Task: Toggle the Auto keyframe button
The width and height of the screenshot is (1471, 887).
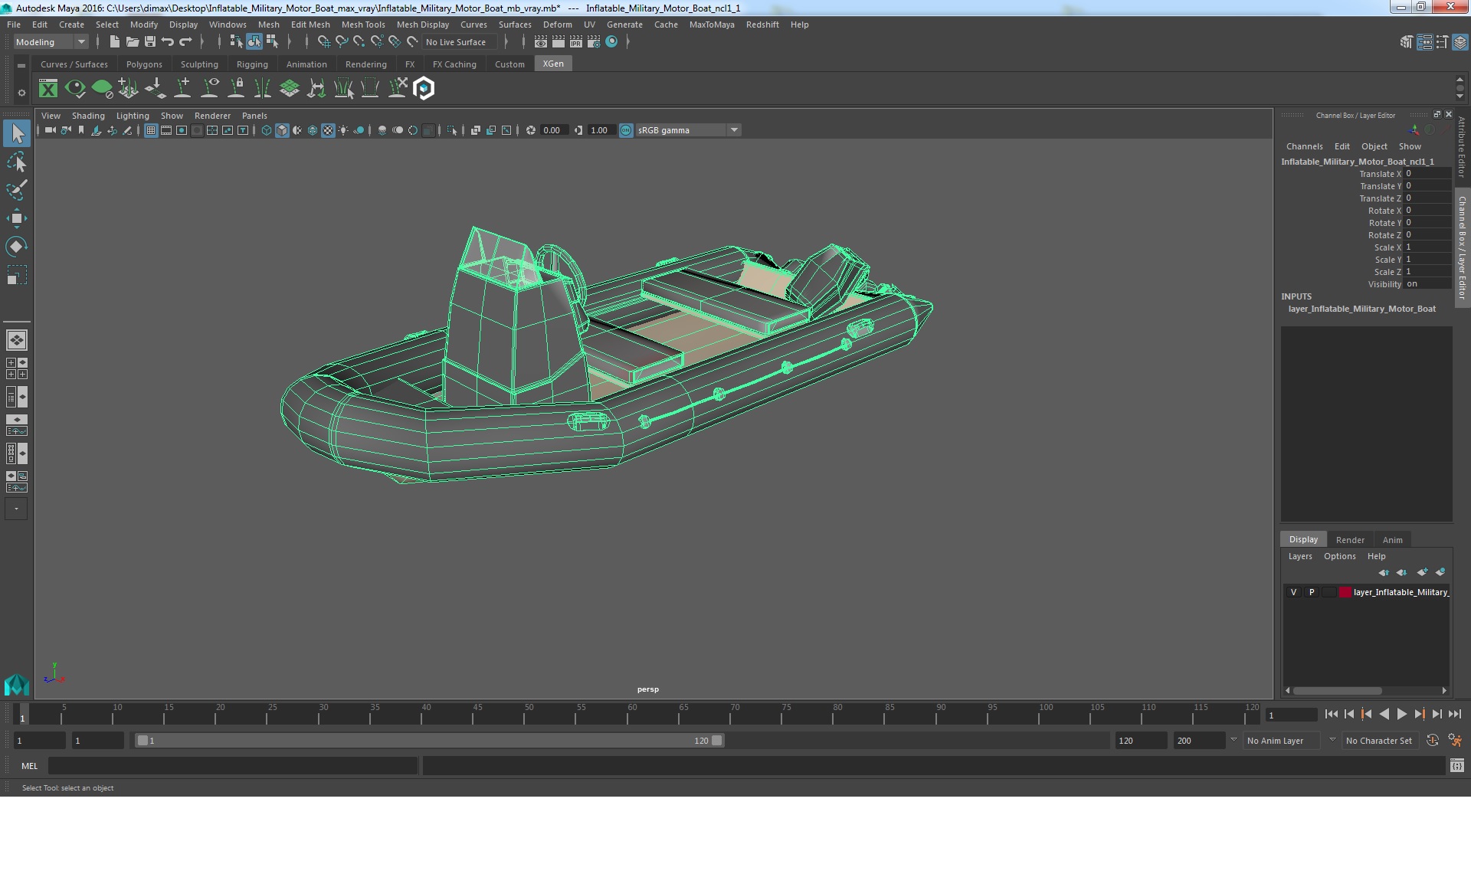Action: pos(1432,741)
